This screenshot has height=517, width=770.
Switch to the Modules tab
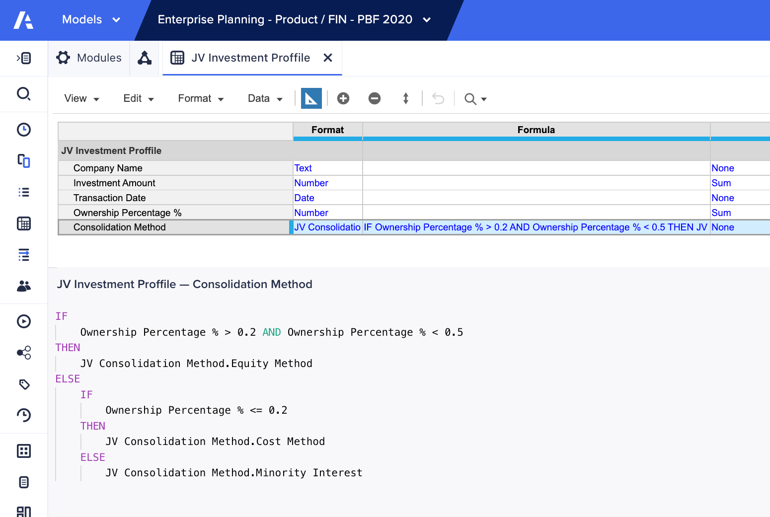click(x=88, y=58)
